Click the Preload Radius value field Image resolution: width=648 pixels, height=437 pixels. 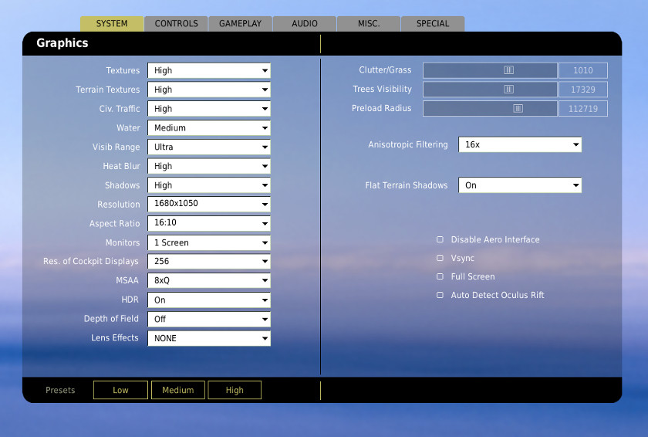(583, 109)
